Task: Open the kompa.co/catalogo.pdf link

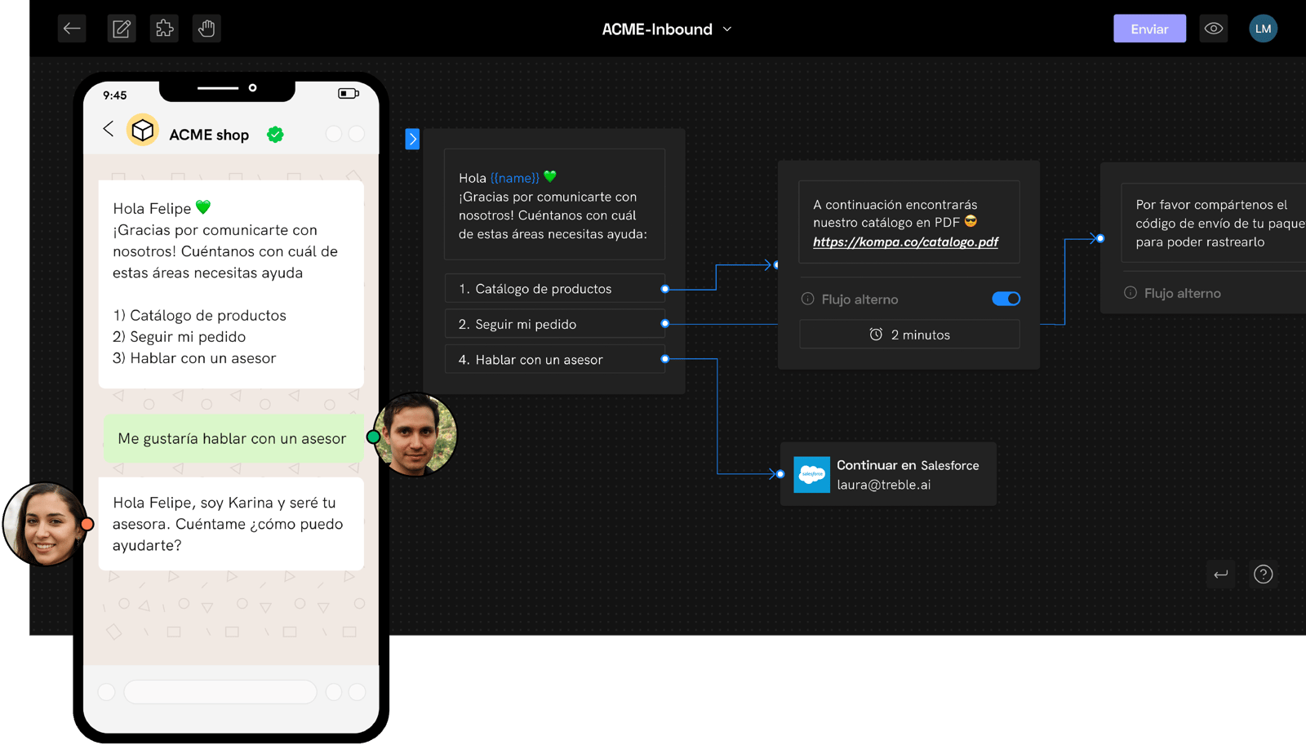Action: pyautogui.click(x=906, y=242)
